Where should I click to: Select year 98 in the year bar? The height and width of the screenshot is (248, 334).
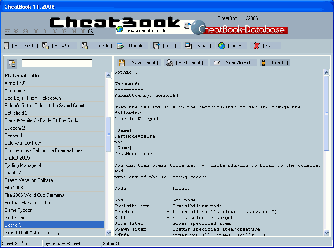pos(16,32)
